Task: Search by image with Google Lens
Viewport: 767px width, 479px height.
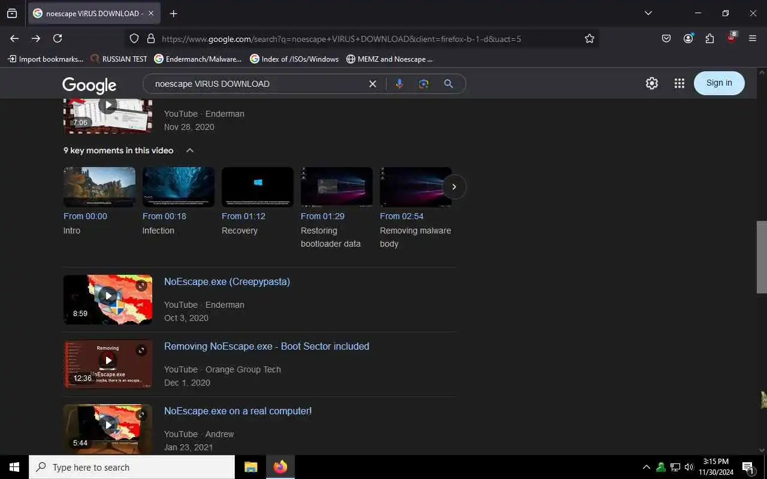Action: click(x=424, y=84)
